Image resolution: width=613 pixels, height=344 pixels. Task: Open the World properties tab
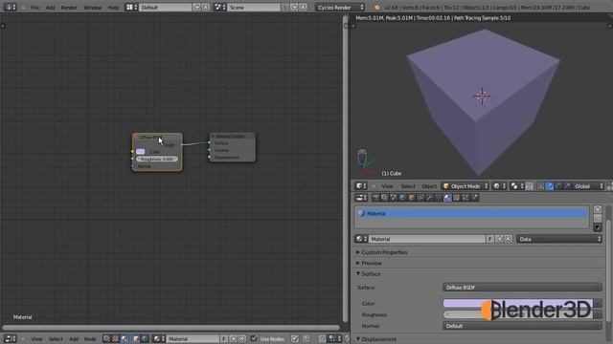pos(402,198)
